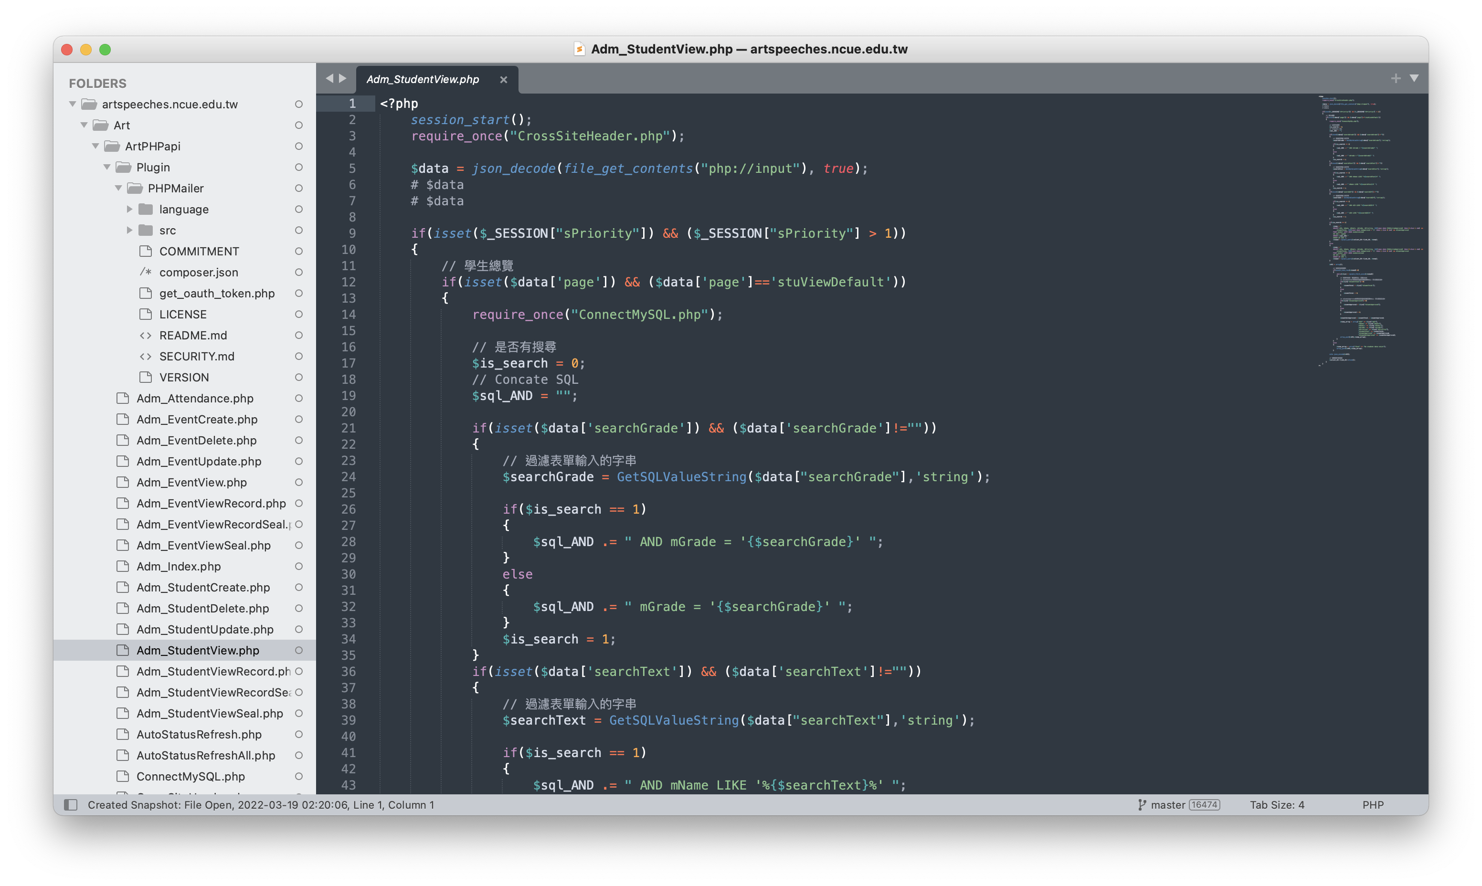Viewport: 1482px width, 886px height.
Task: Open the VERSION file
Action: click(x=184, y=377)
